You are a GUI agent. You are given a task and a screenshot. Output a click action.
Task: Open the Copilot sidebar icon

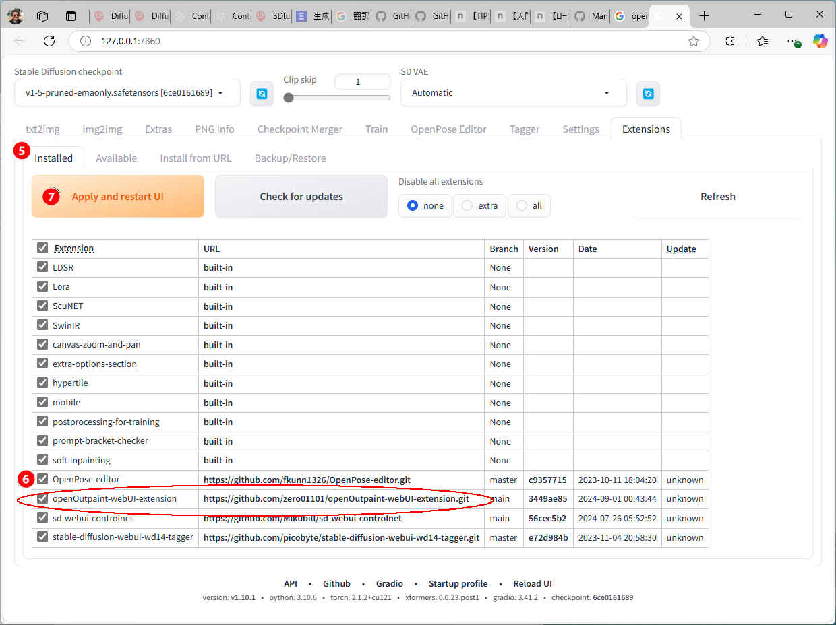[x=820, y=41]
